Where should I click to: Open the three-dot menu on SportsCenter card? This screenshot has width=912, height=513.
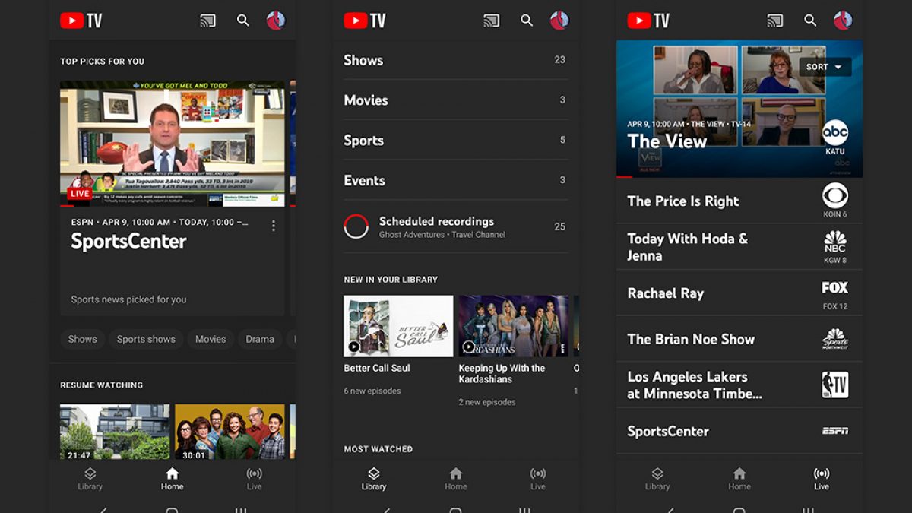coord(274,226)
